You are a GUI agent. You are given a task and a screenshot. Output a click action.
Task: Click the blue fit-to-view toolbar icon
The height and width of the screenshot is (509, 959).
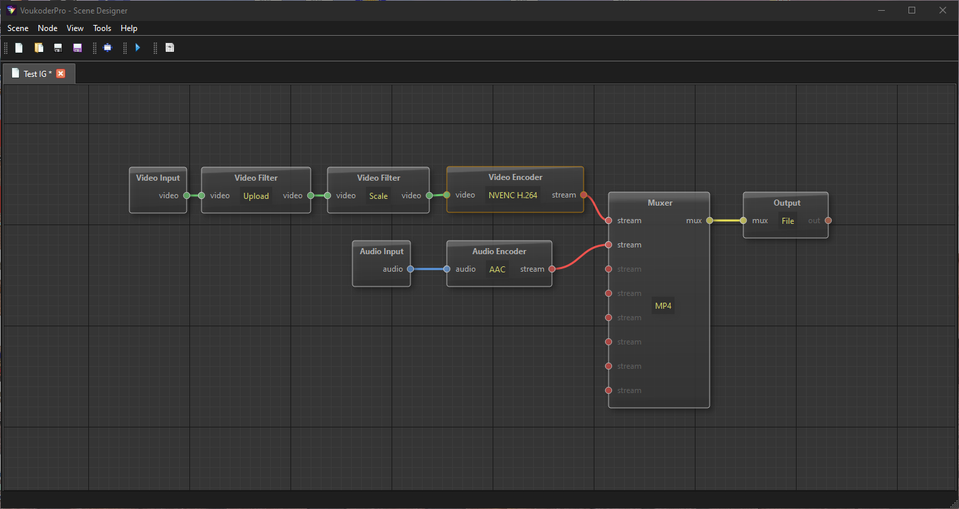coord(107,48)
